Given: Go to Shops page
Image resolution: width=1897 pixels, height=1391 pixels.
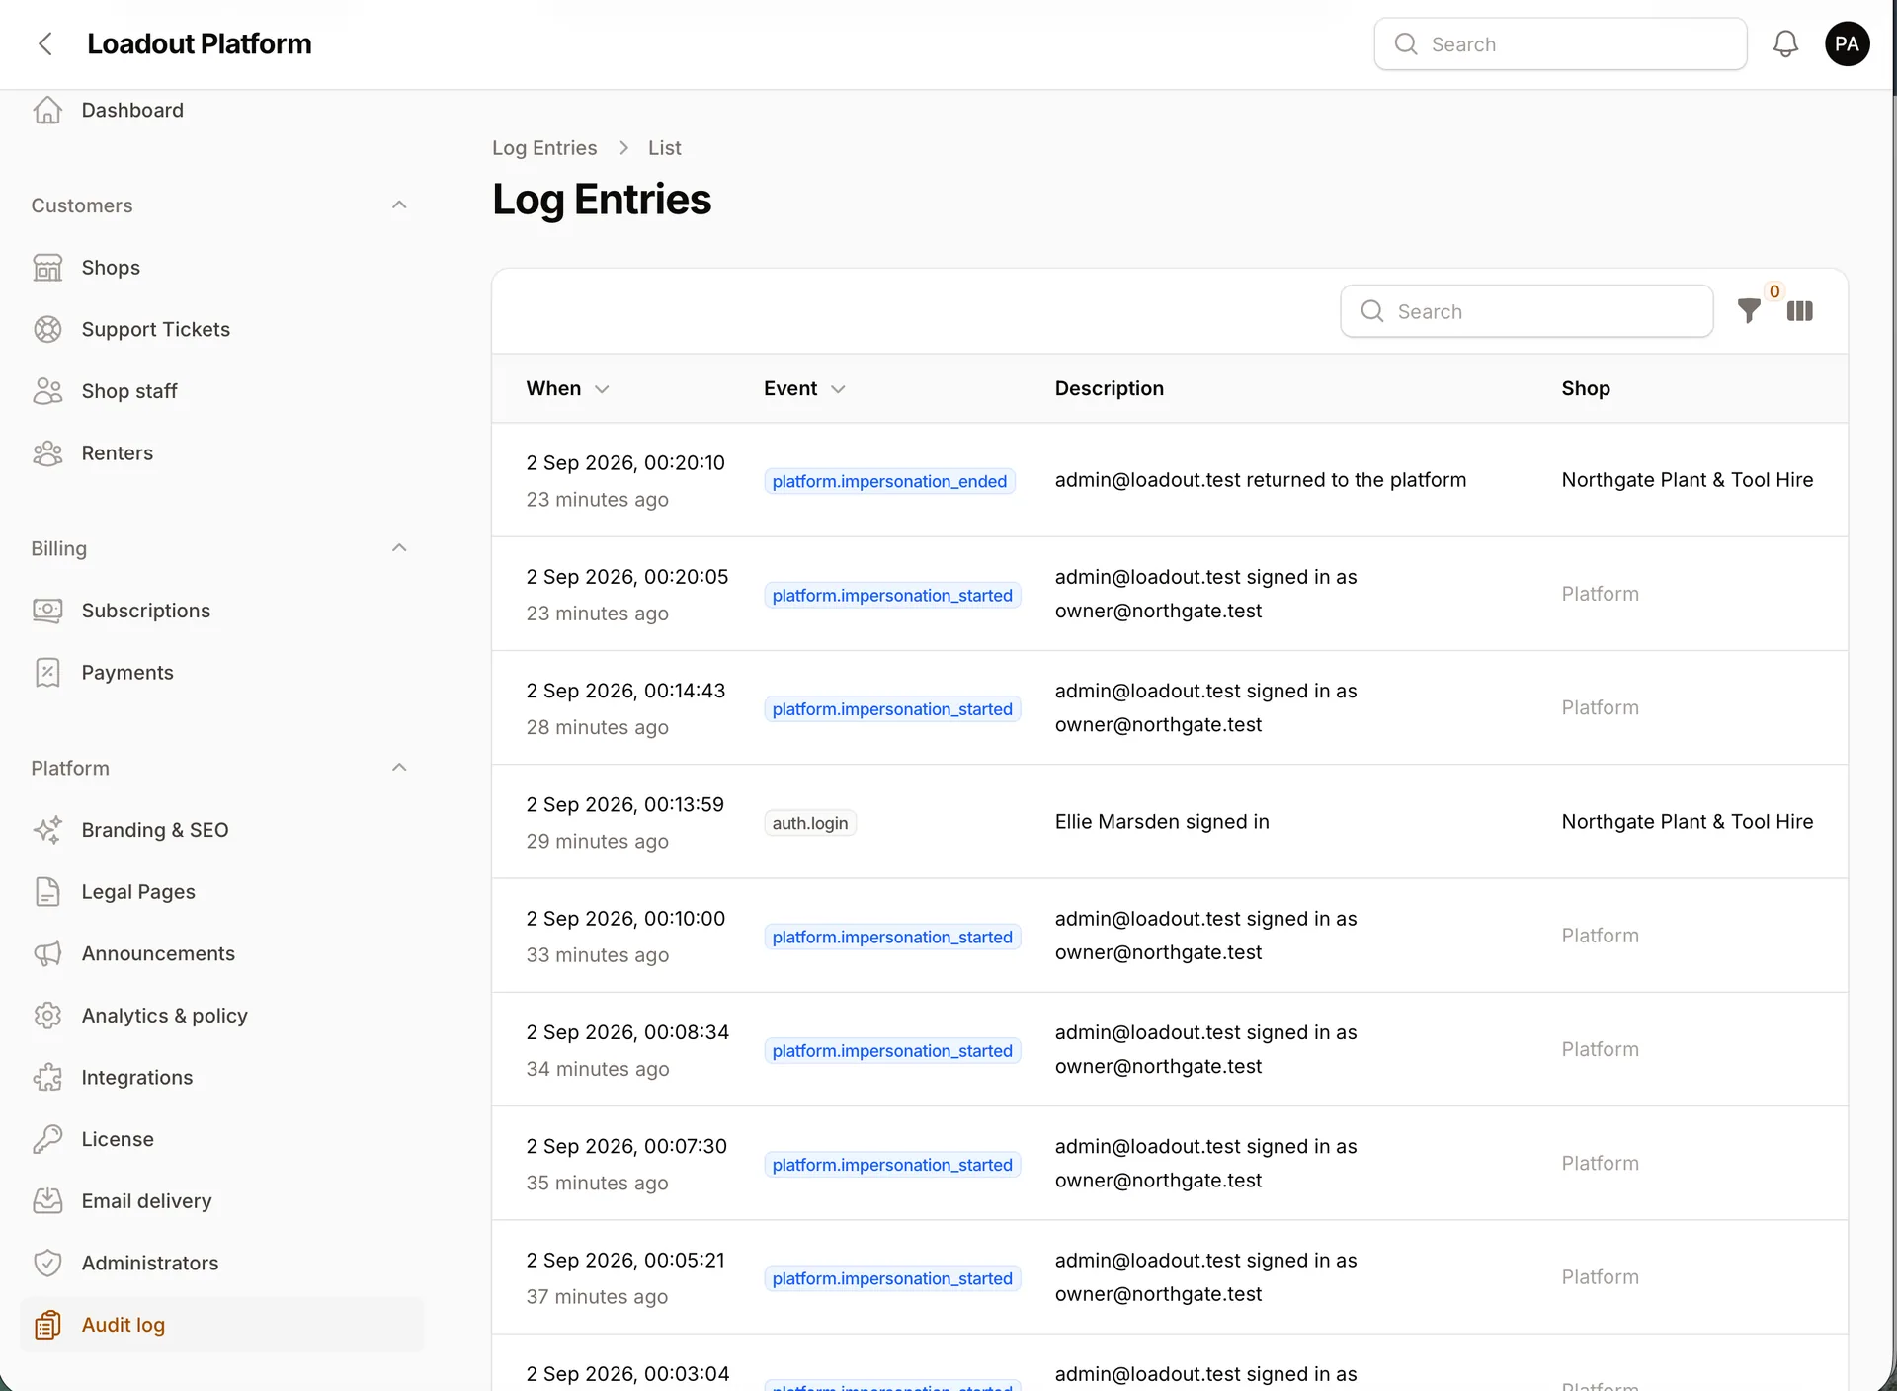Looking at the screenshot, I should pyautogui.click(x=221, y=268).
